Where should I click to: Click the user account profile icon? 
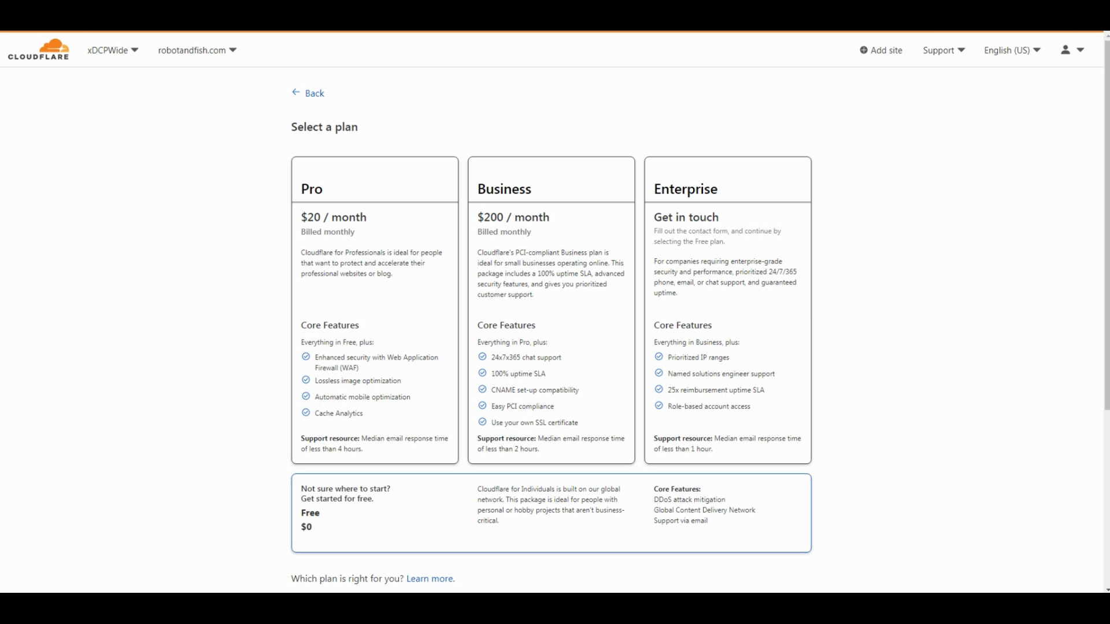[1065, 50]
